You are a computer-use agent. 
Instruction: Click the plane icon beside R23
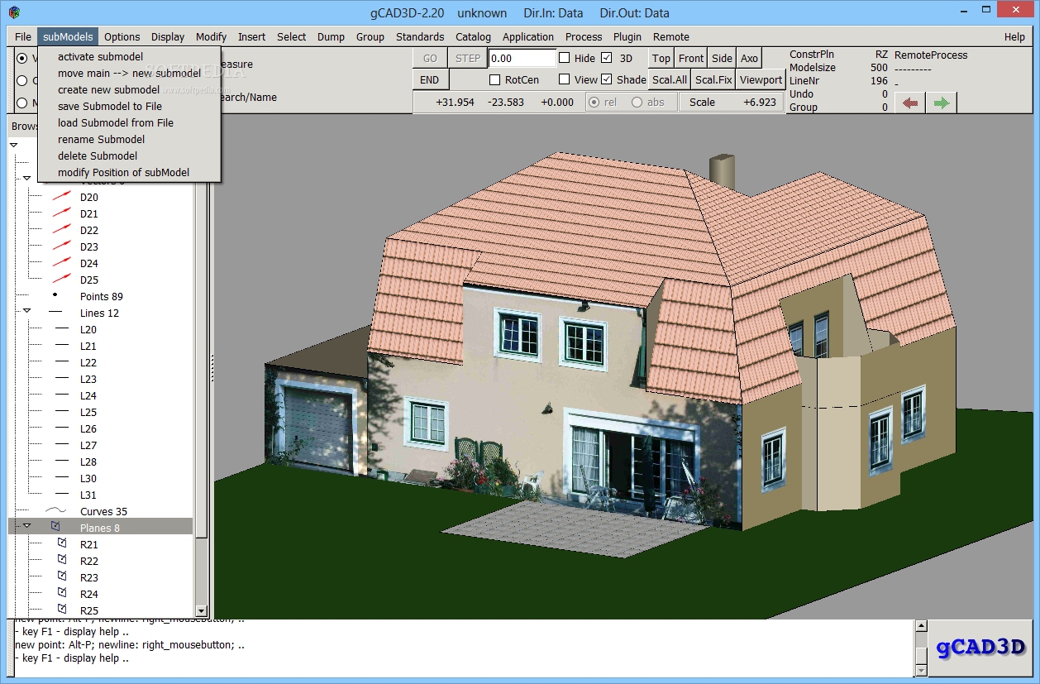click(62, 576)
